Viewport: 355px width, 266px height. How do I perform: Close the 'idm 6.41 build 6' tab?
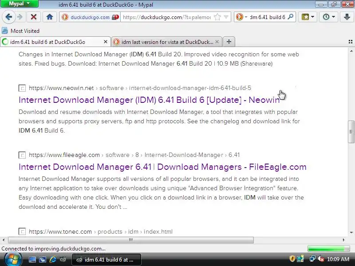[105, 42]
